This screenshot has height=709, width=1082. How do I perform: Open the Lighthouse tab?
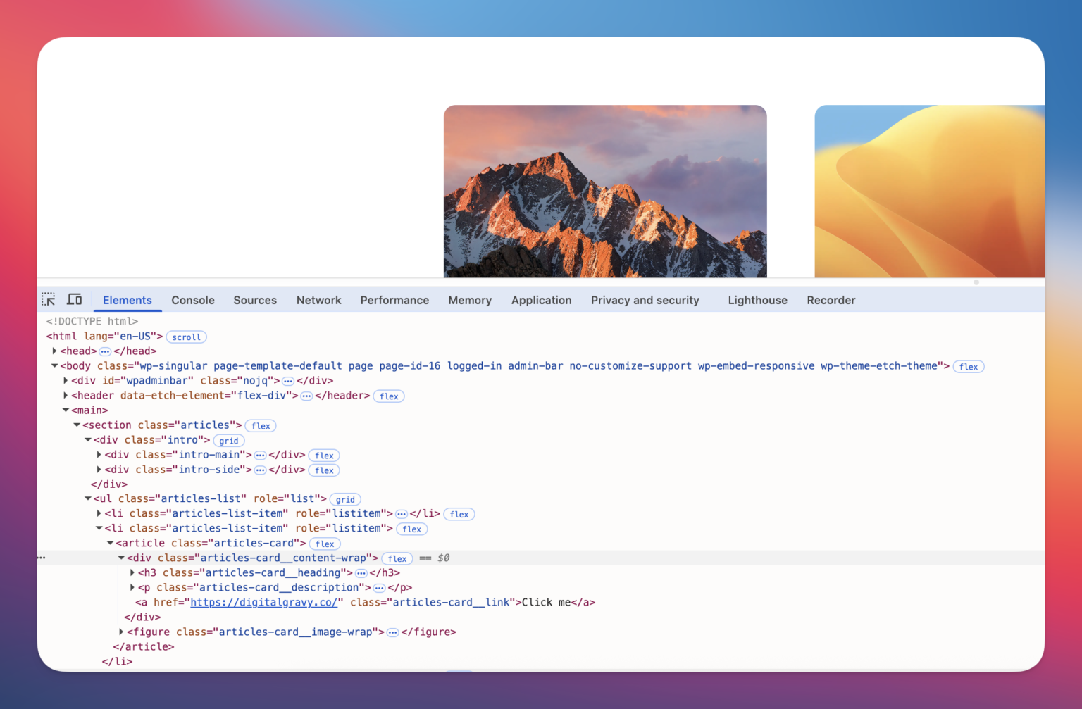tap(757, 300)
